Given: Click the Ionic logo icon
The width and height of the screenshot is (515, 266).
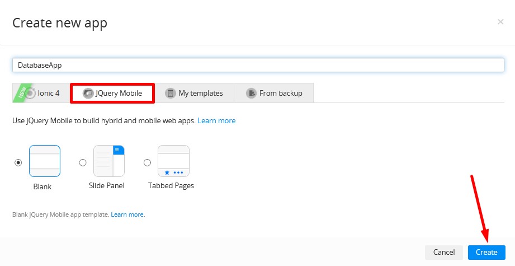Looking at the screenshot, I should click(x=31, y=94).
